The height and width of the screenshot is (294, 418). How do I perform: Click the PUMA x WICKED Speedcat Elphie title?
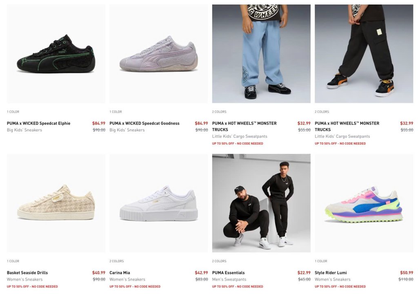39,123
